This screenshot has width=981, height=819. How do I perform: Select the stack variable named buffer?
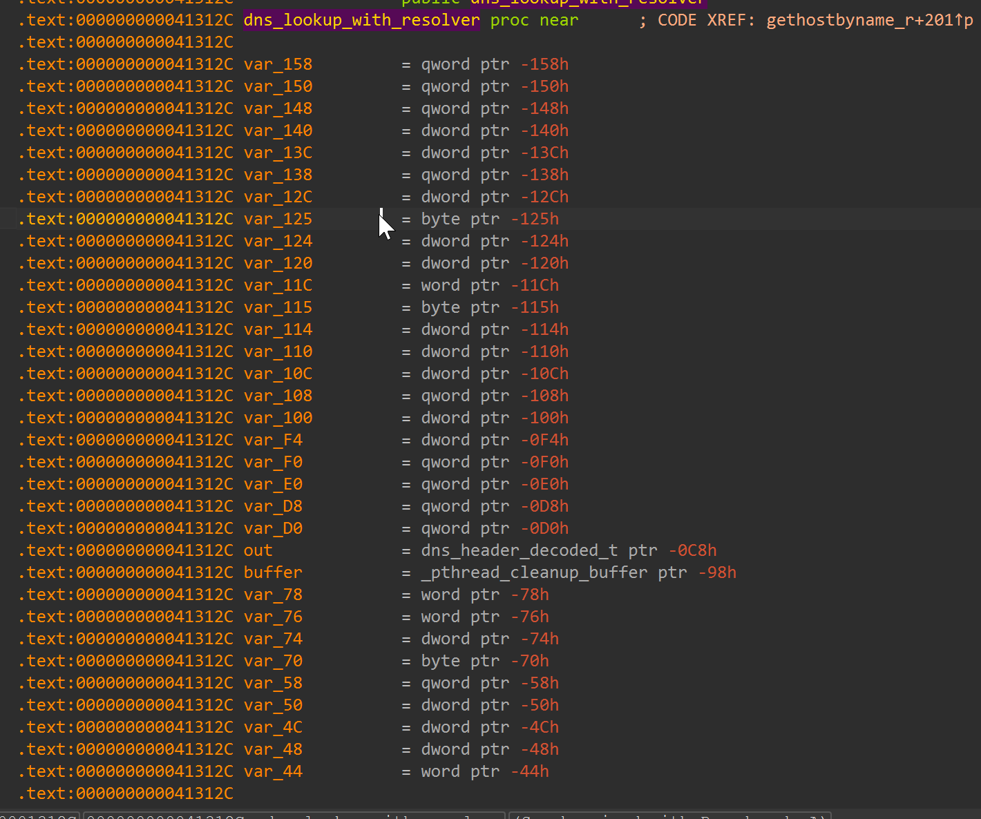(272, 572)
